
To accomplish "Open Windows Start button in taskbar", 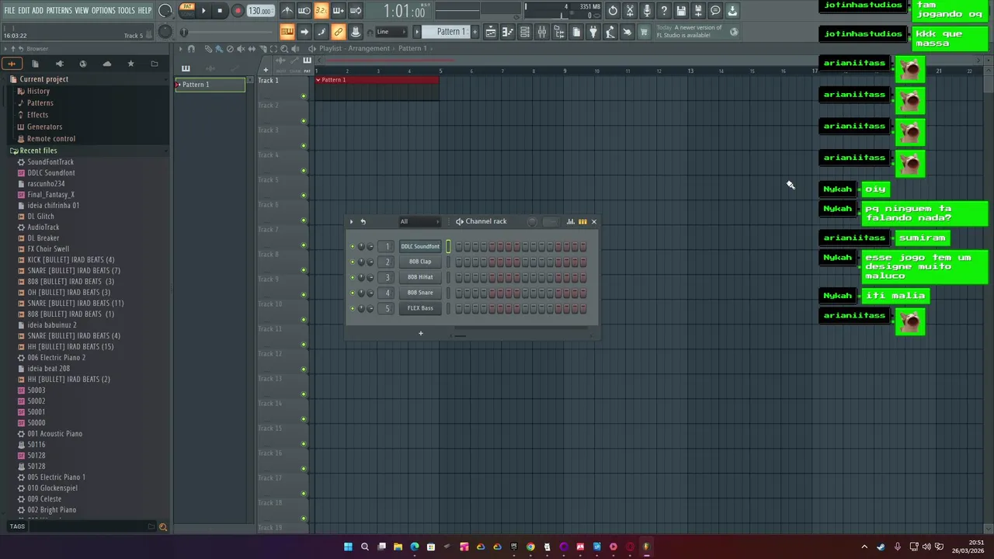I will tap(348, 547).
